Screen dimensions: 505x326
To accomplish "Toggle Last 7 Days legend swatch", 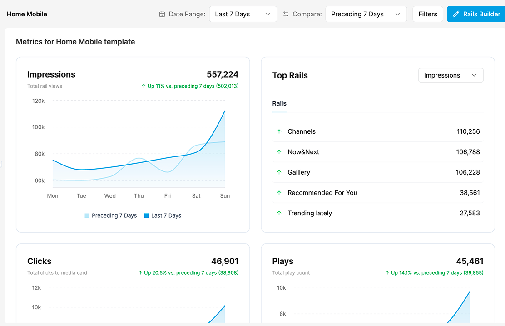I will [x=147, y=216].
